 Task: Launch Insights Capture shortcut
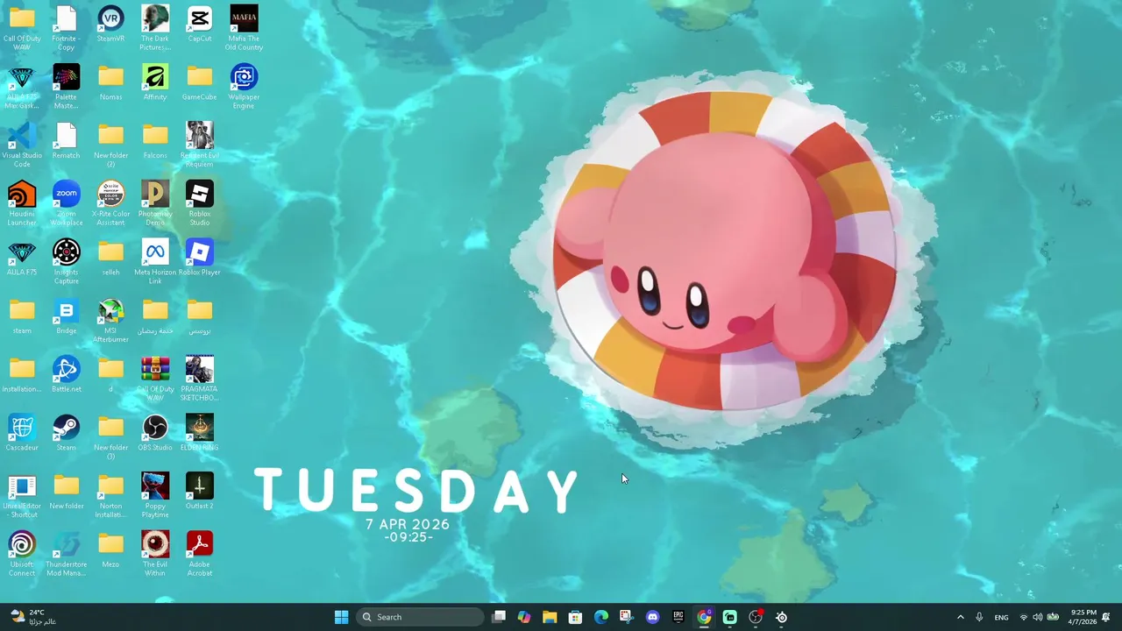[66, 263]
